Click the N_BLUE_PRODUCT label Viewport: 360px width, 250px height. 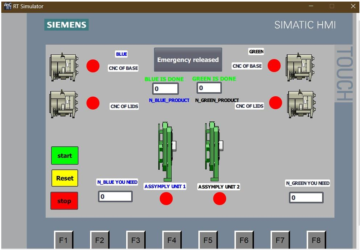coord(169,100)
